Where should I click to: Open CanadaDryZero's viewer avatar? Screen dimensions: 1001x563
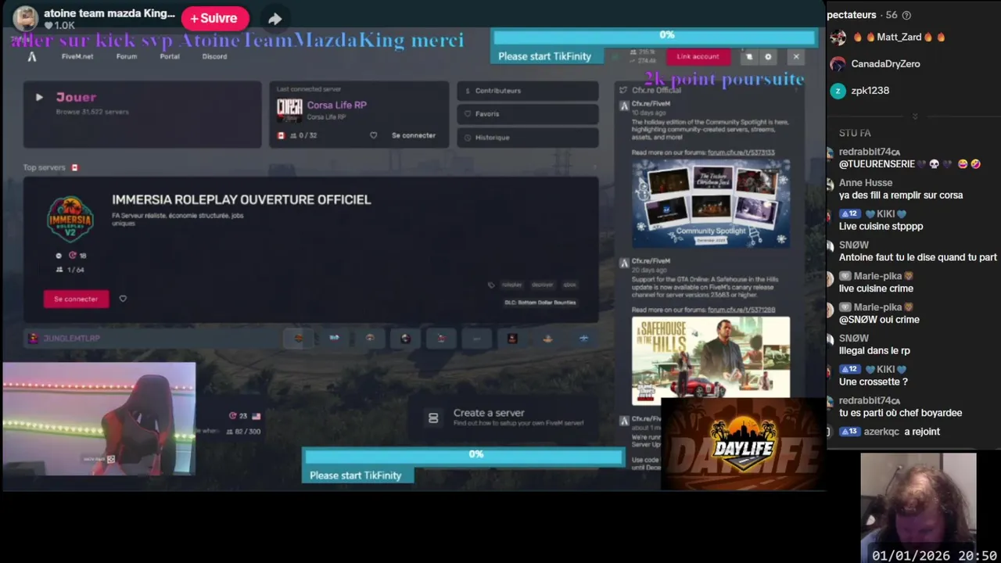(838, 64)
